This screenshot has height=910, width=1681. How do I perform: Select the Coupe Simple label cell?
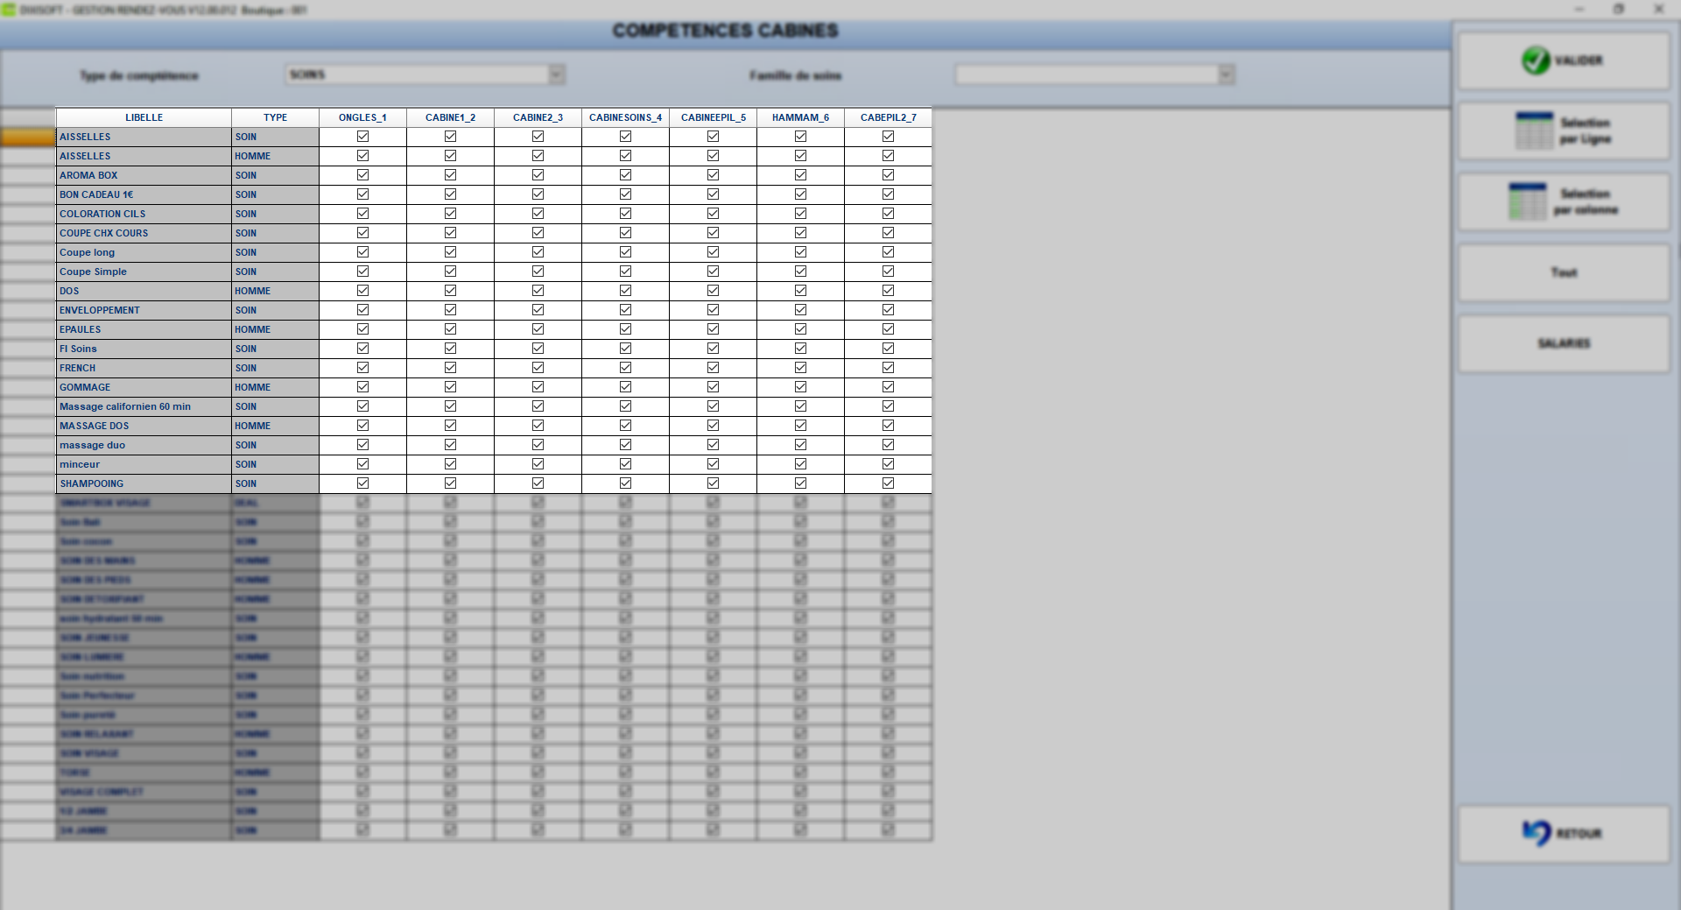[x=144, y=272]
